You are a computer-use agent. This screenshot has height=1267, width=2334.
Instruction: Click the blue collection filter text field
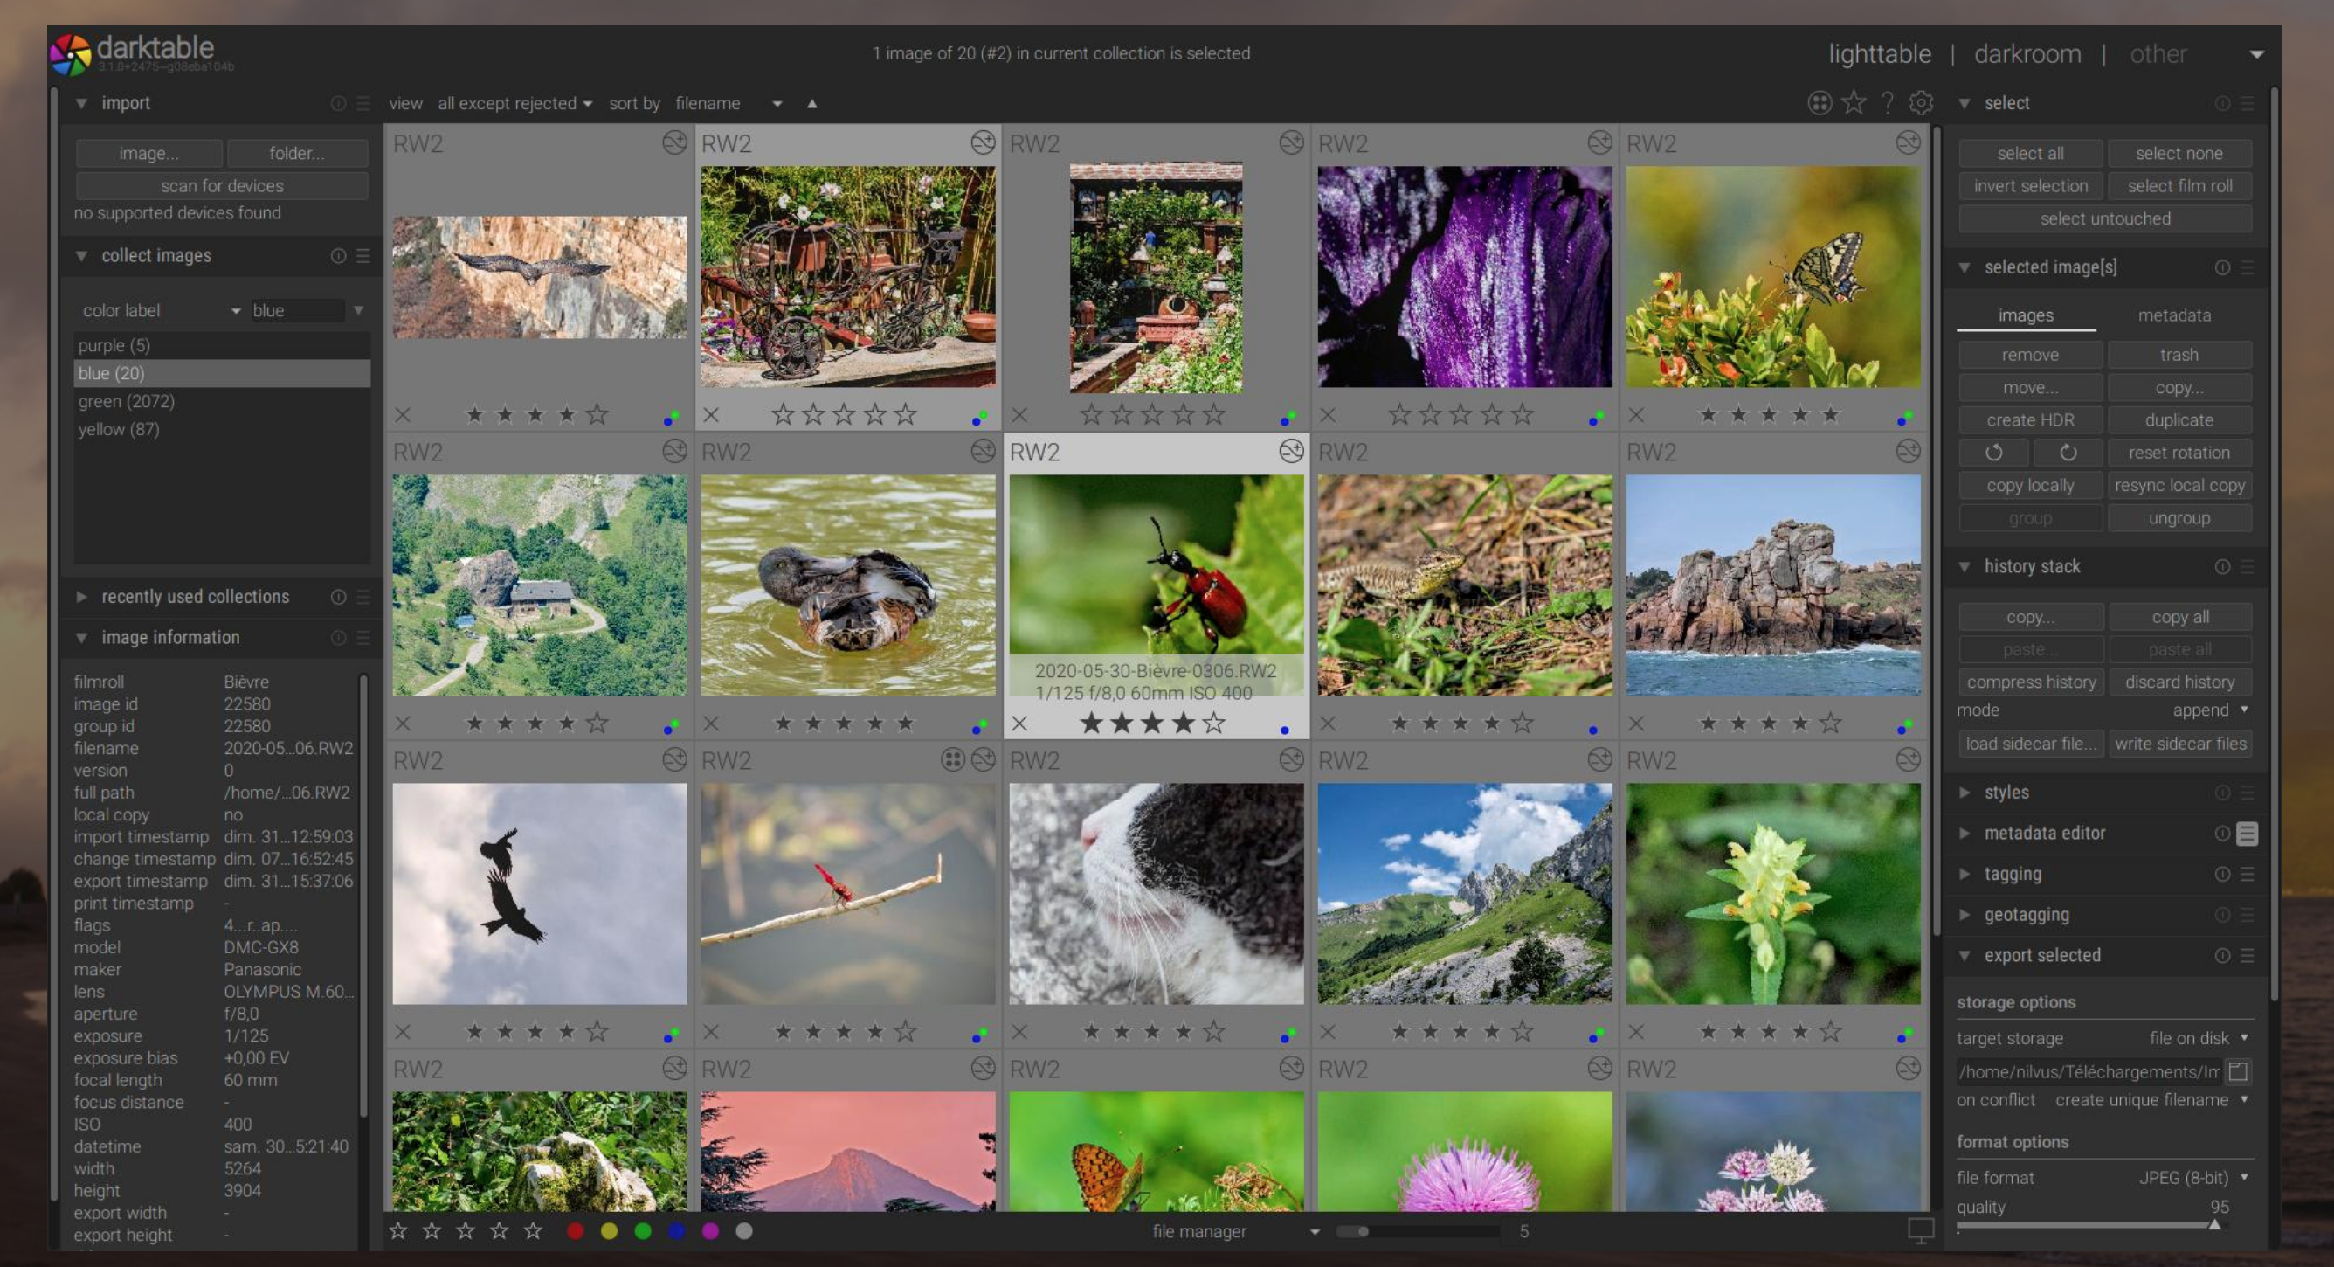tap(297, 311)
